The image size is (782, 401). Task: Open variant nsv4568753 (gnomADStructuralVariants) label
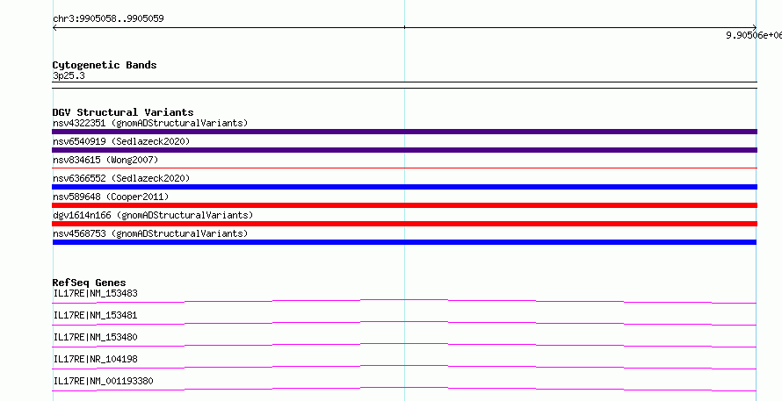pos(150,233)
